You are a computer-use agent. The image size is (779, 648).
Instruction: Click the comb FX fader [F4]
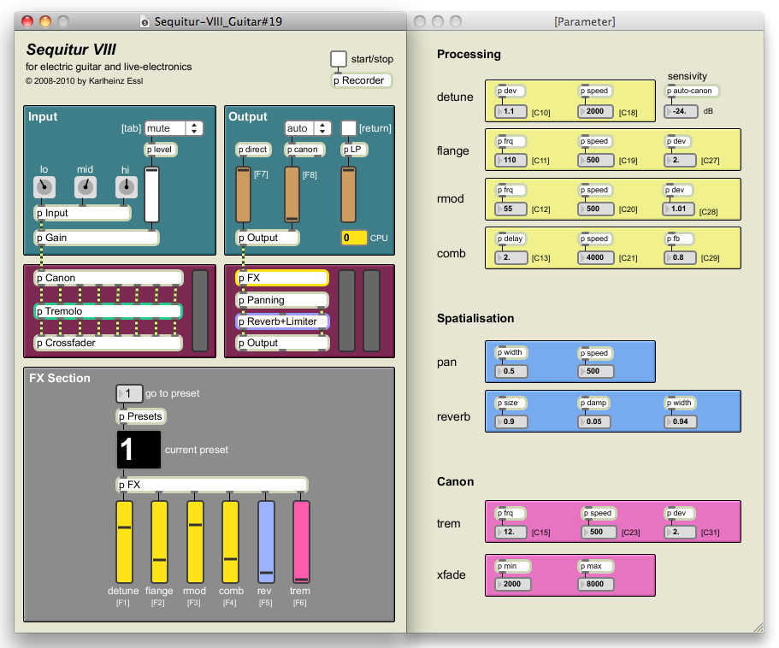click(230, 542)
